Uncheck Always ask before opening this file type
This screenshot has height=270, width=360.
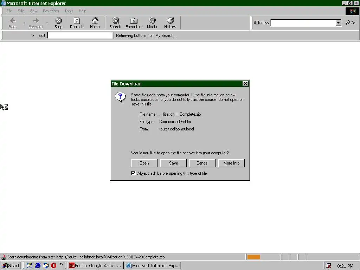click(x=133, y=173)
